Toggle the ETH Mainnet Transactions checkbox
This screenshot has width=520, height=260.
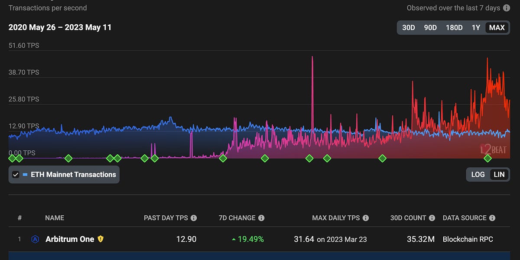click(16, 175)
